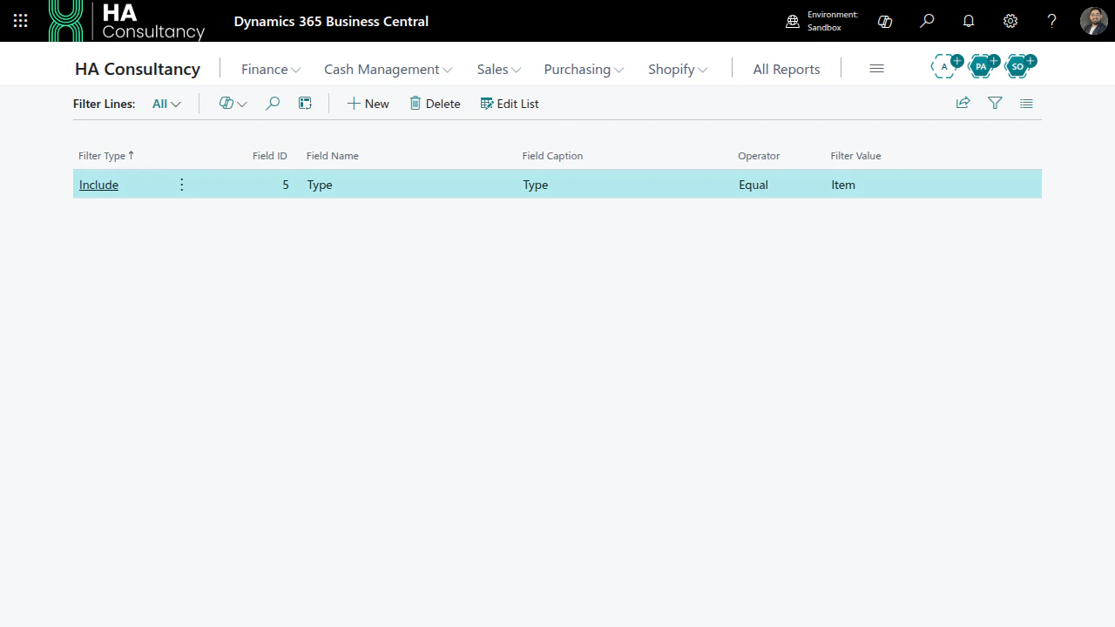Click Edit List action
This screenshot has width=1115, height=627.
(x=510, y=104)
